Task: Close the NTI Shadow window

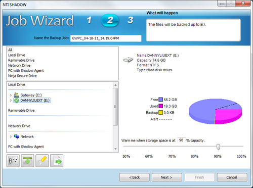Action: tap(243, 4)
